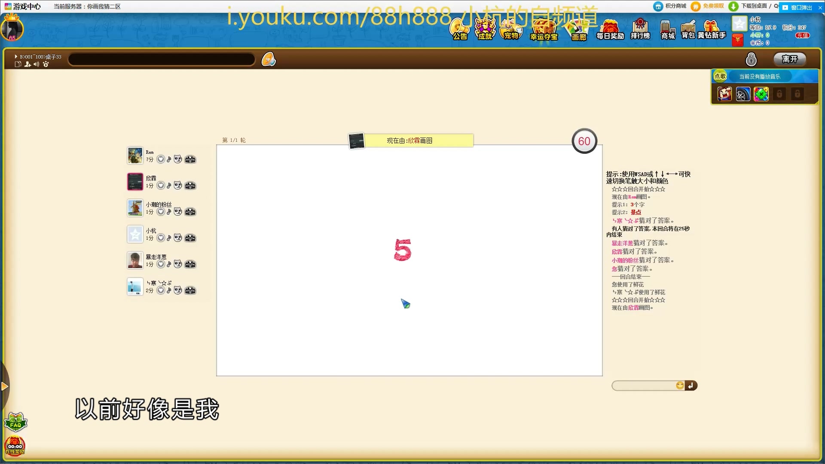Screen dimensions: 825x464
Task: Click the car tire game icon
Action: coord(742,94)
